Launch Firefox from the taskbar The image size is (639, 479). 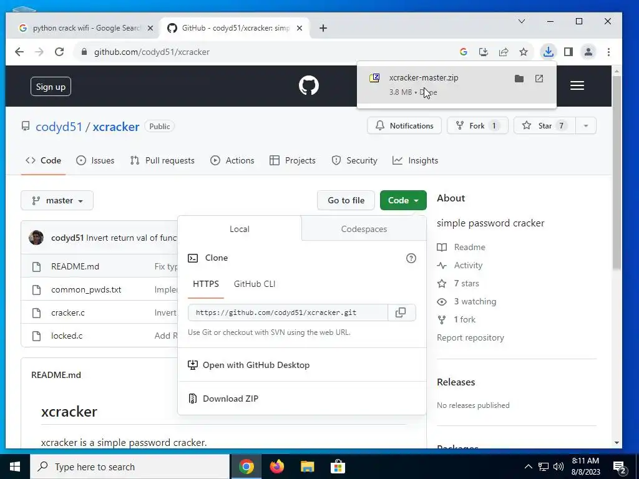click(x=276, y=467)
